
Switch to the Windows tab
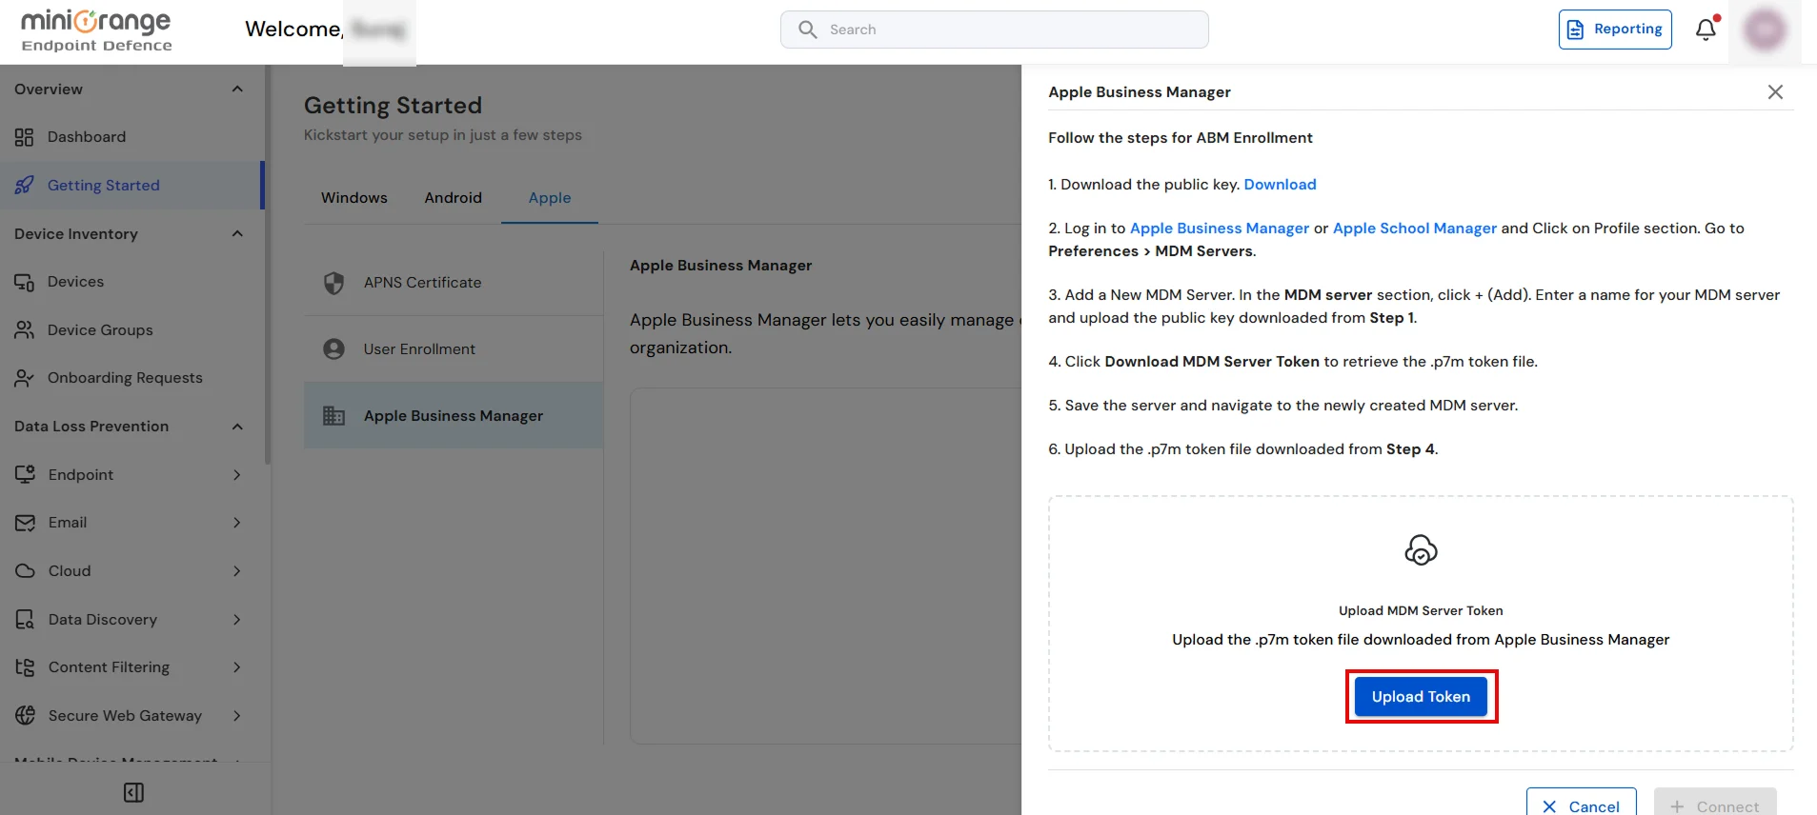(354, 198)
